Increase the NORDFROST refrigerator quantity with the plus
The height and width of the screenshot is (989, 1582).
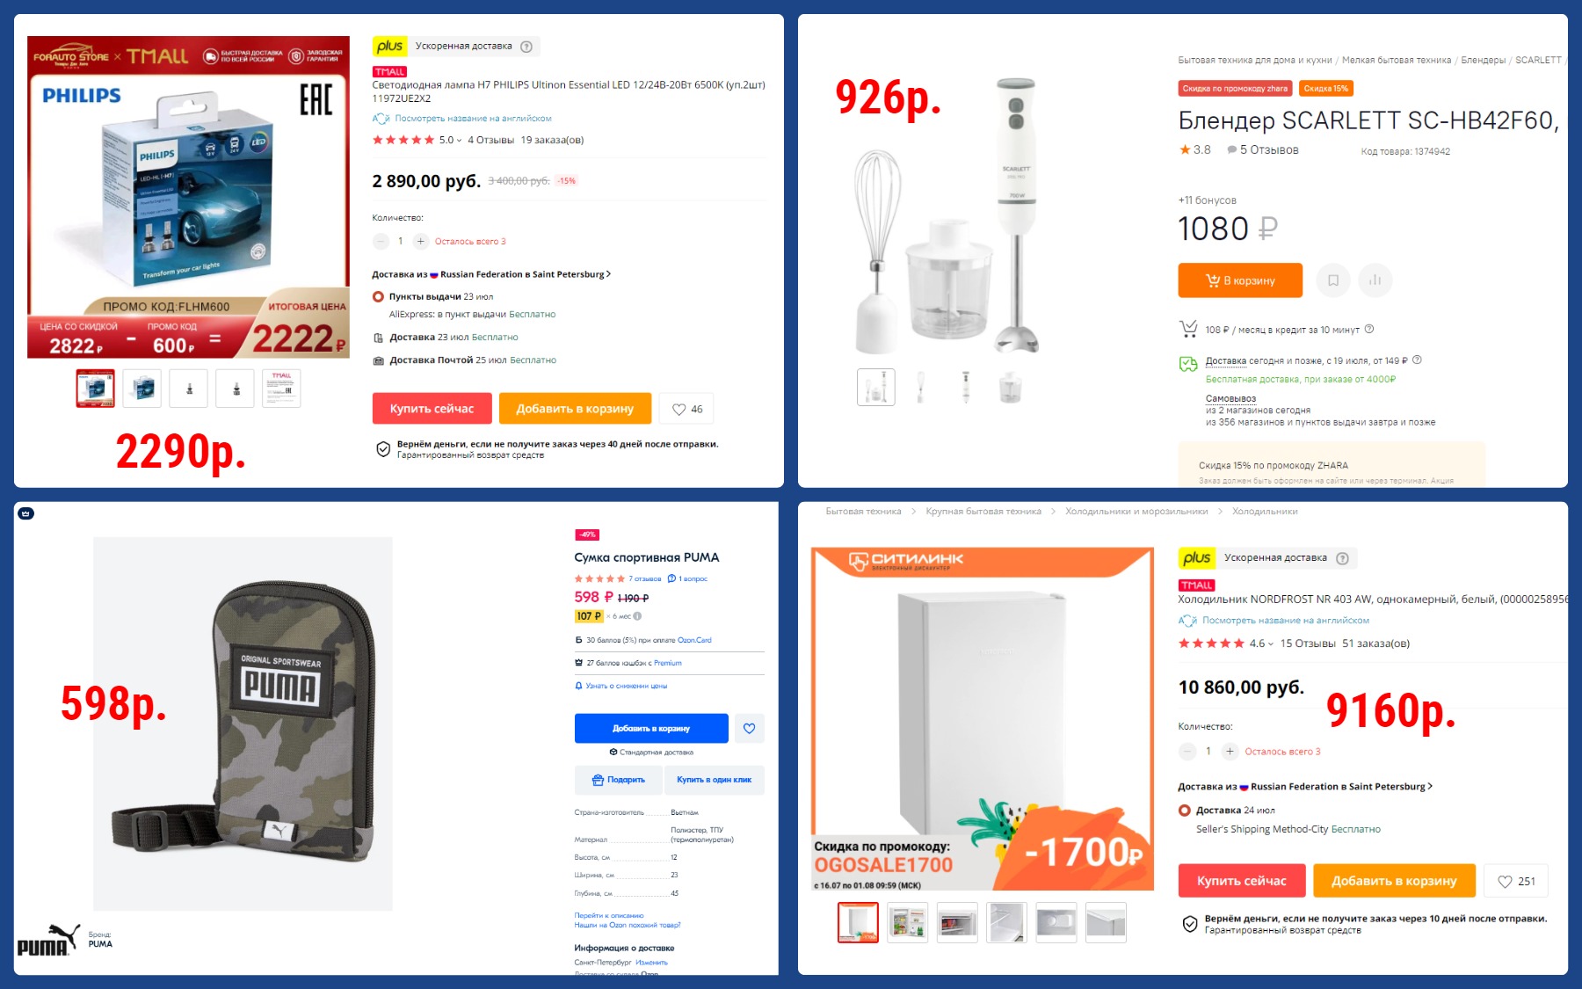coord(1230,752)
